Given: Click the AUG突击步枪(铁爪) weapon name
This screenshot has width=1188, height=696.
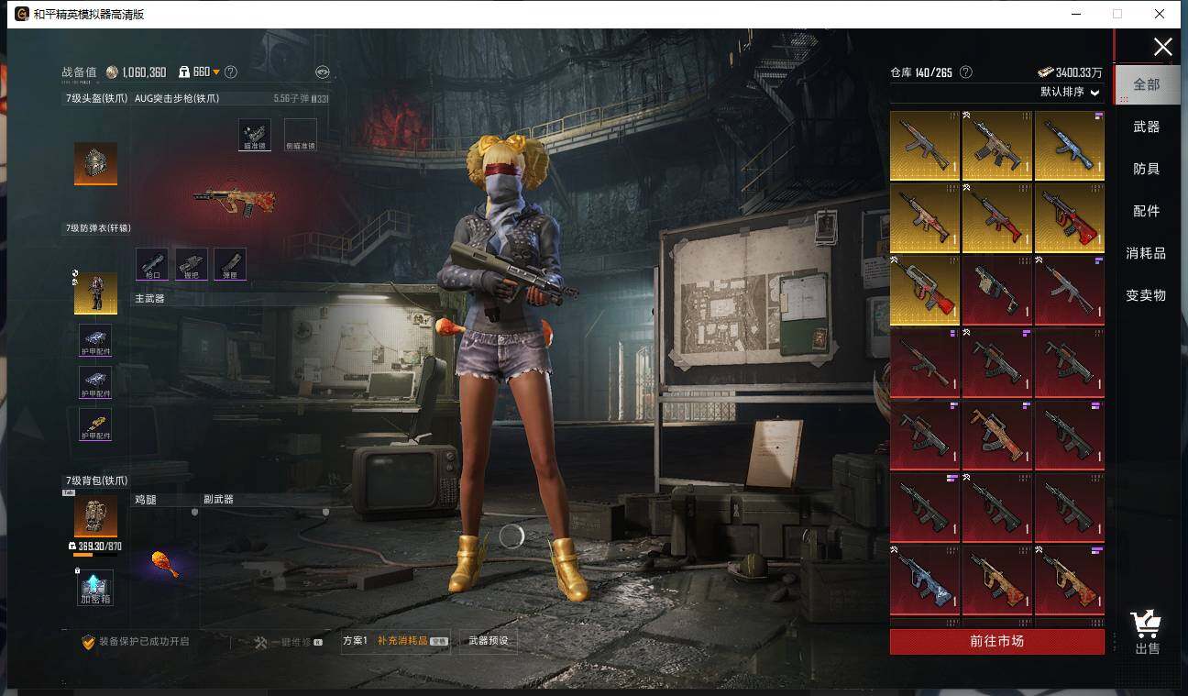Looking at the screenshot, I should coord(177,98).
